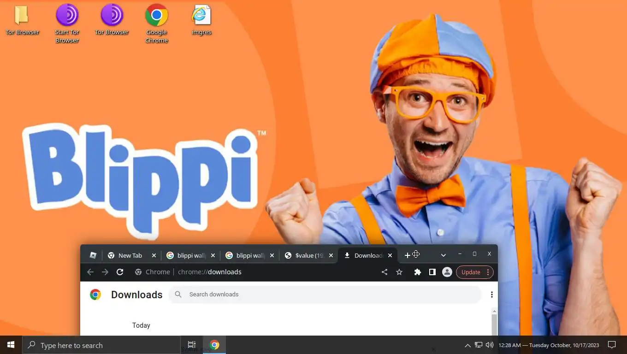Open the volume speaker icon in tray
This screenshot has width=627, height=354.
490,345
